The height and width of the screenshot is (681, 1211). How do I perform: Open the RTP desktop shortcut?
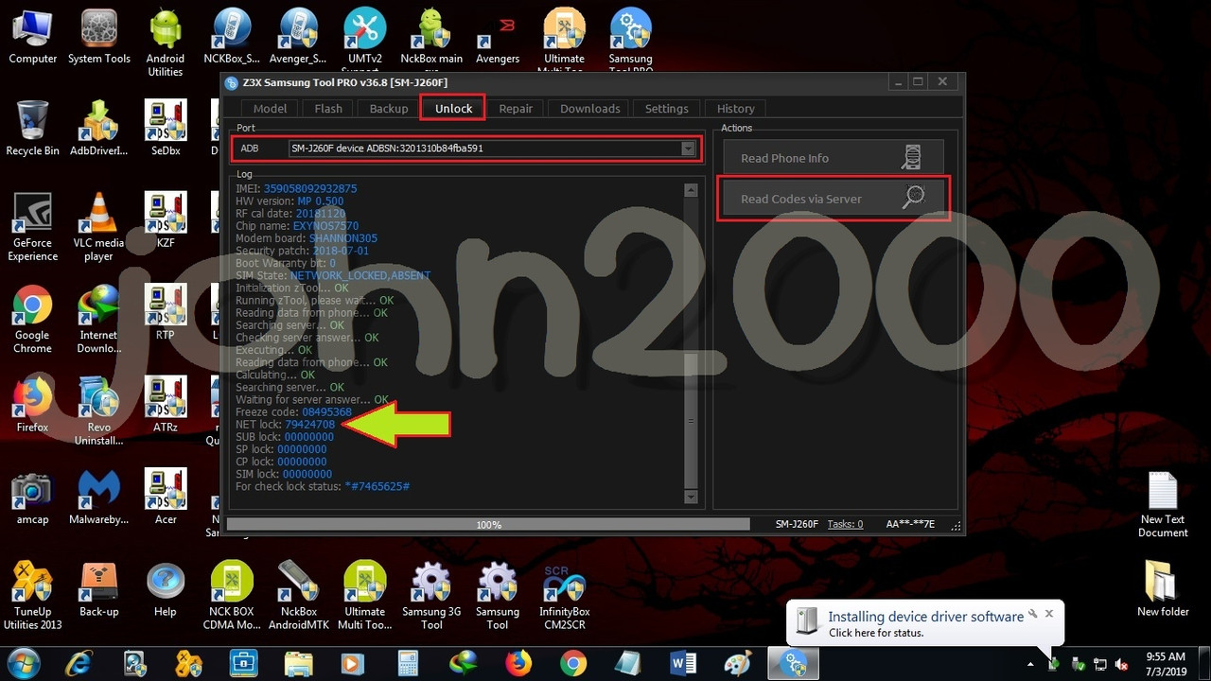pyautogui.click(x=166, y=312)
